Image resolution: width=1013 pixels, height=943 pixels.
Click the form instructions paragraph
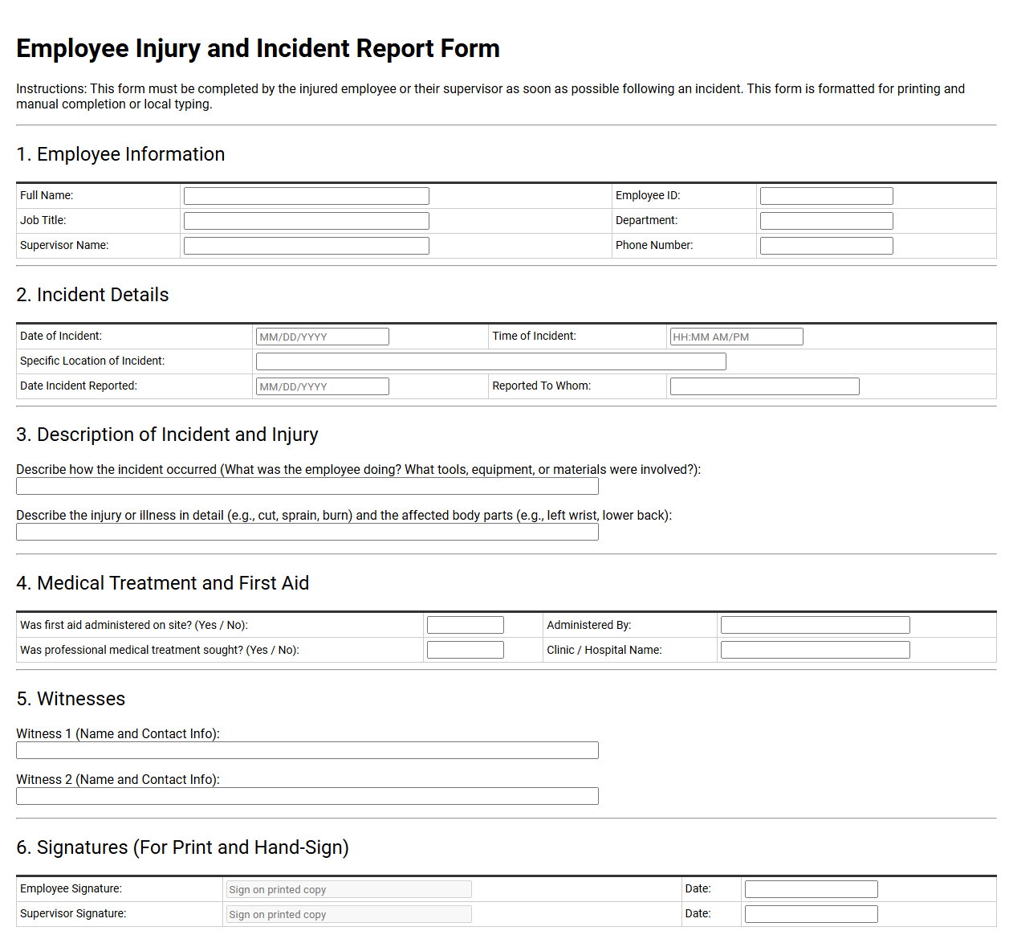[x=490, y=96]
